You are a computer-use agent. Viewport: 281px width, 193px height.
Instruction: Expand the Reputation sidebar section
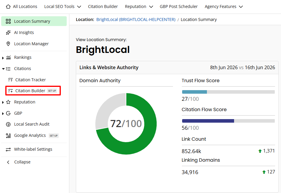[x=3, y=102]
